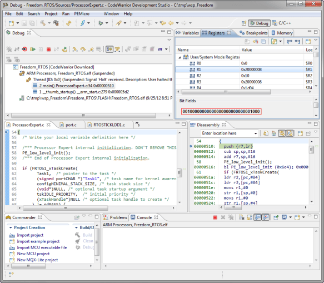Image resolution: width=324 pixels, height=283 pixels.
Task: Click the Debug bug icon in main toolbar
Action: (101, 23)
